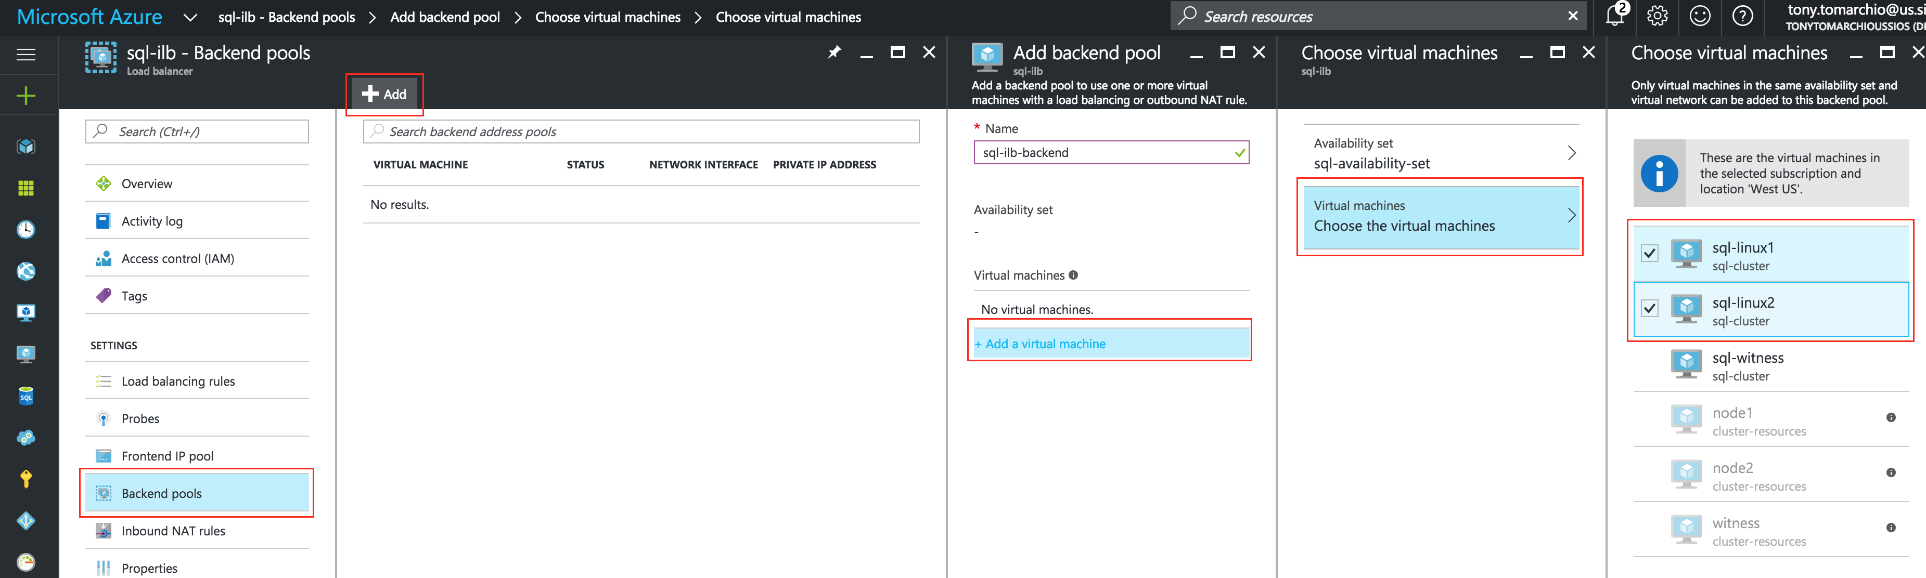Sort by VIRTUAL MACHINE column header

[x=420, y=164]
